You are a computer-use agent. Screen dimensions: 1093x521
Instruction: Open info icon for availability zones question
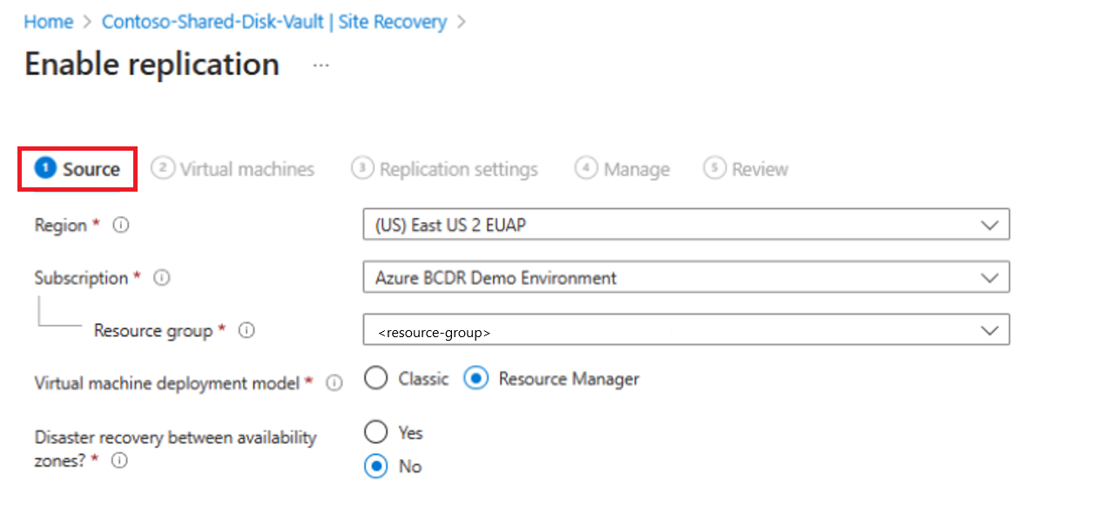(x=119, y=462)
